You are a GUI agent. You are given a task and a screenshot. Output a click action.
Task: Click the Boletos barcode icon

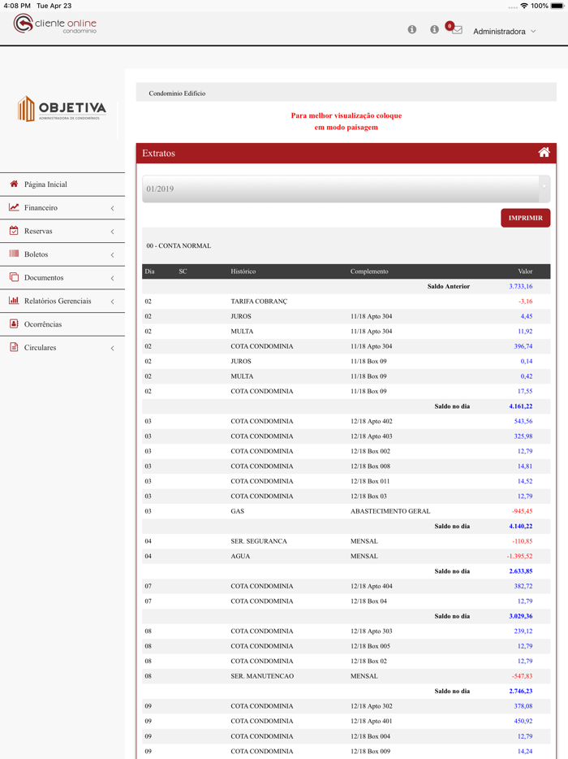[14, 254]
